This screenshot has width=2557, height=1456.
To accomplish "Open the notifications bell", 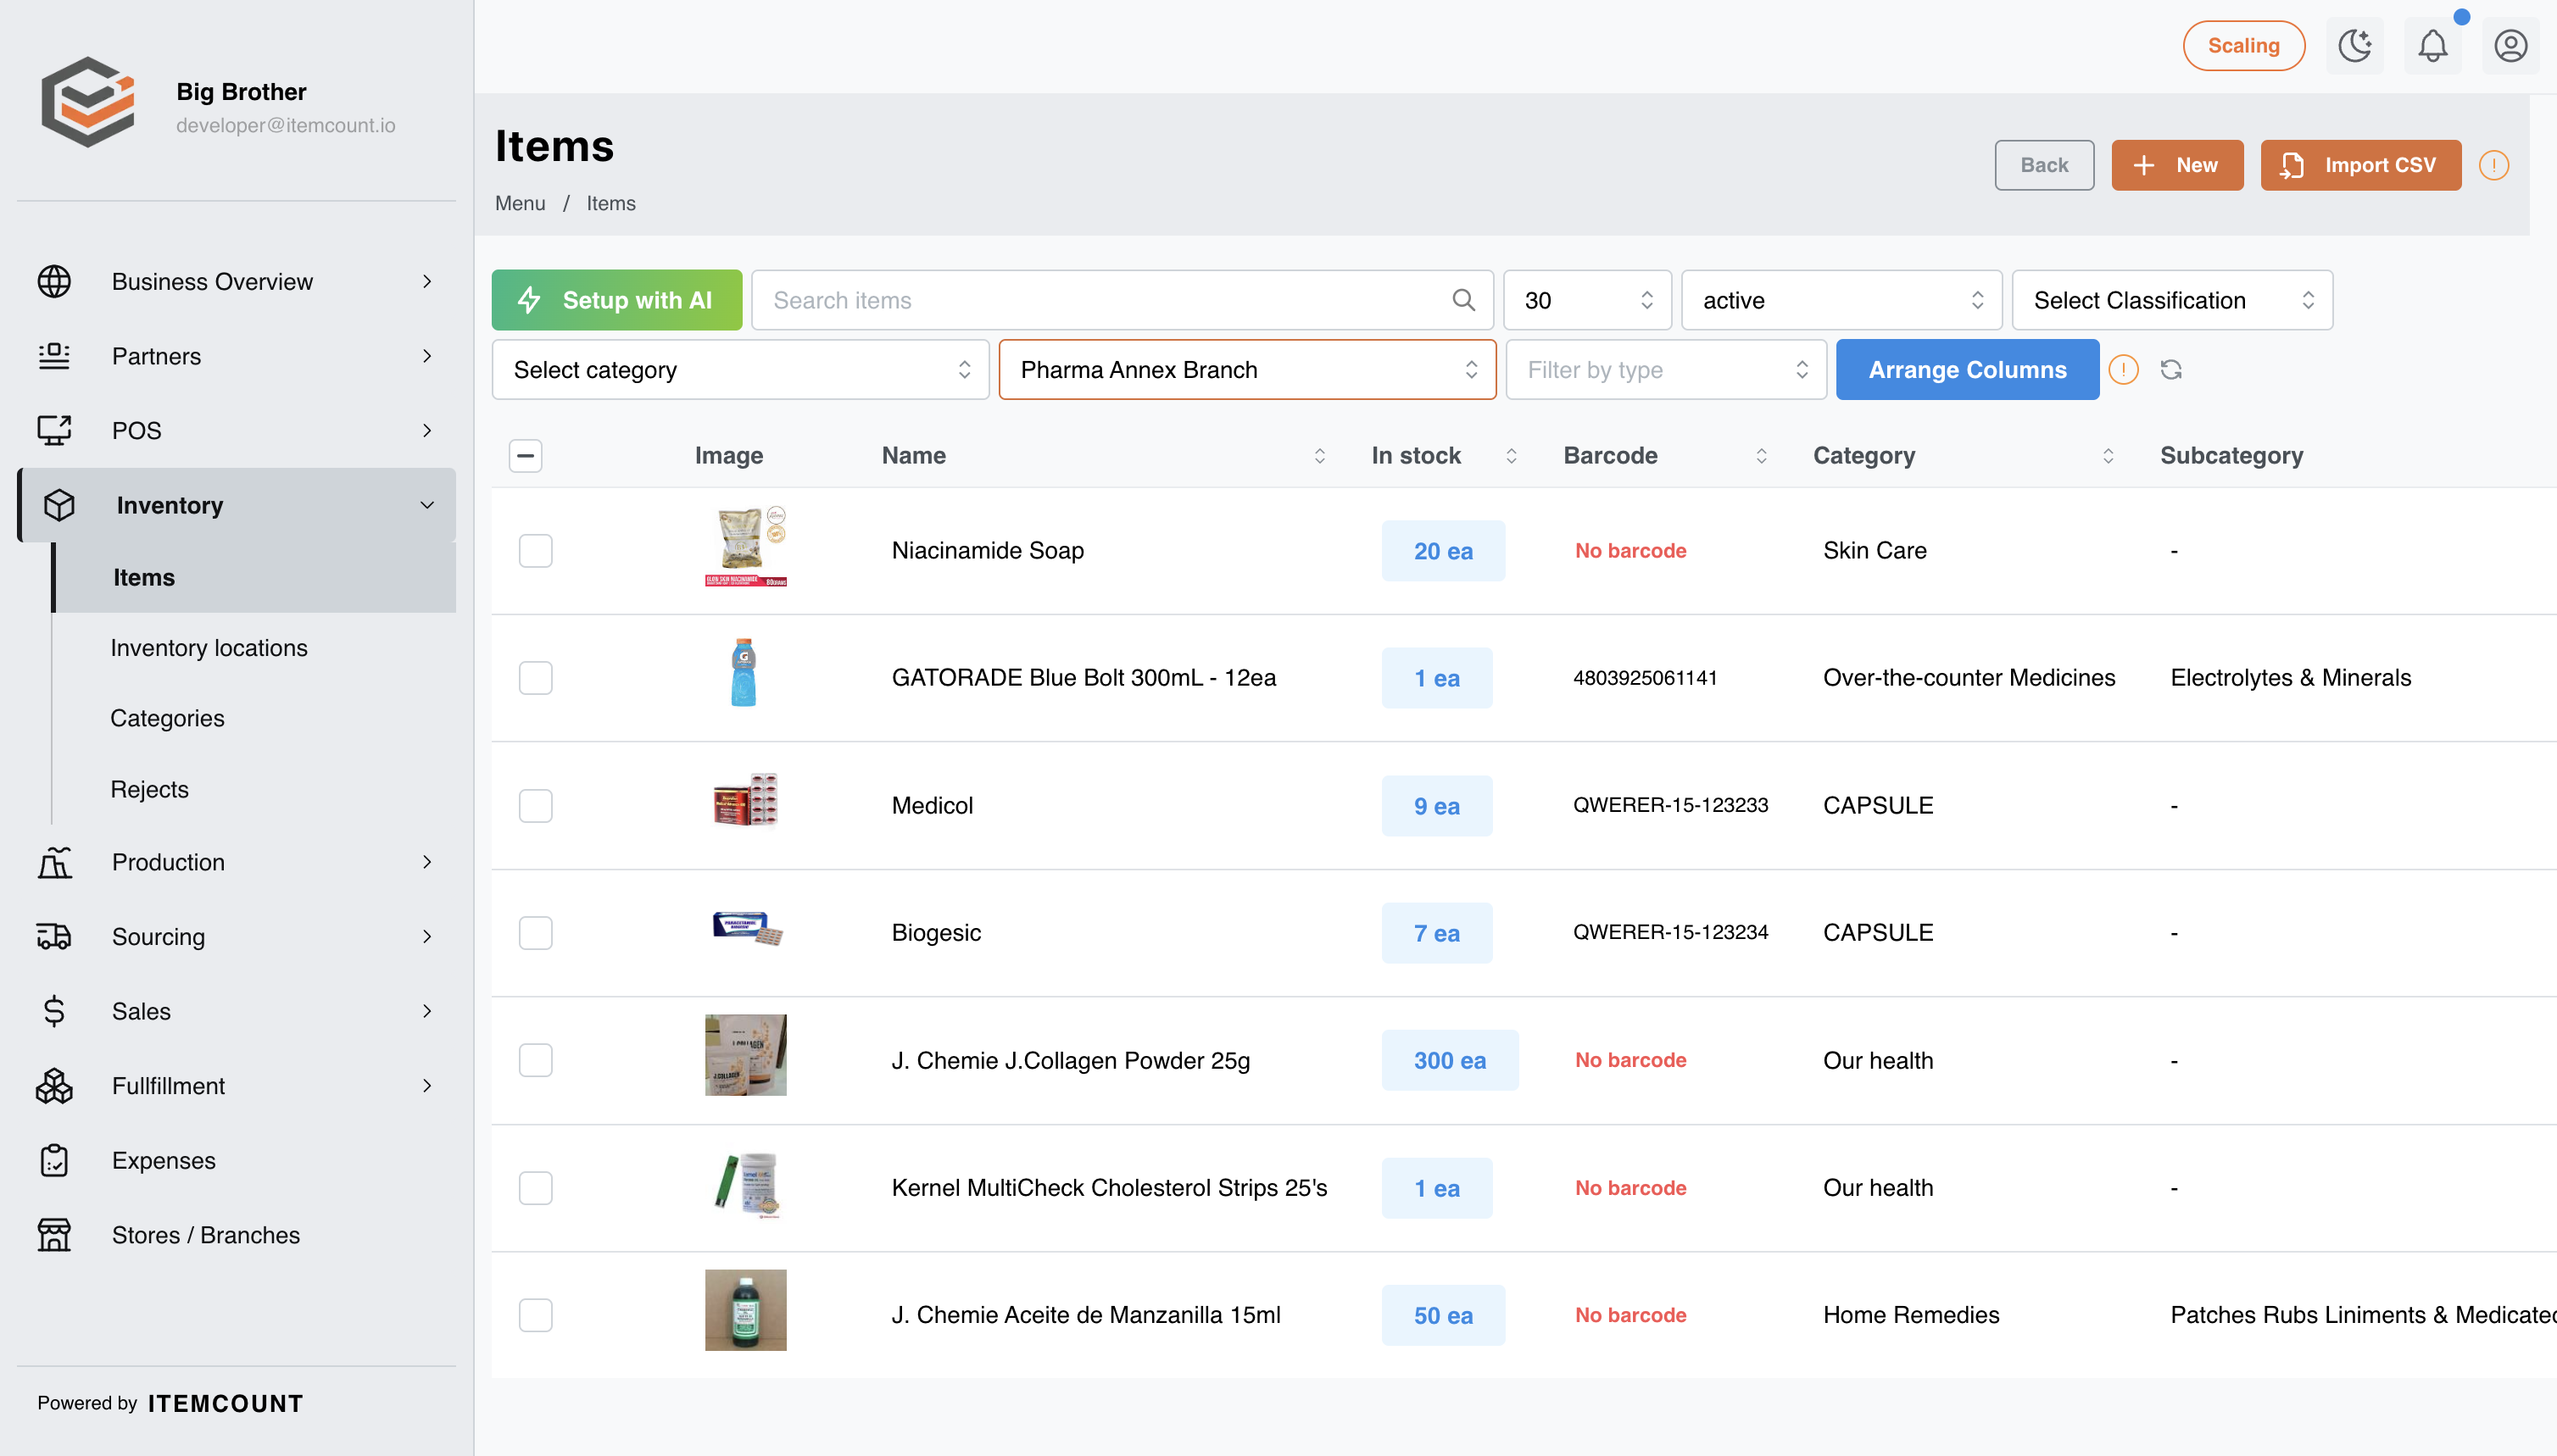I will (x=2433, y=46).
